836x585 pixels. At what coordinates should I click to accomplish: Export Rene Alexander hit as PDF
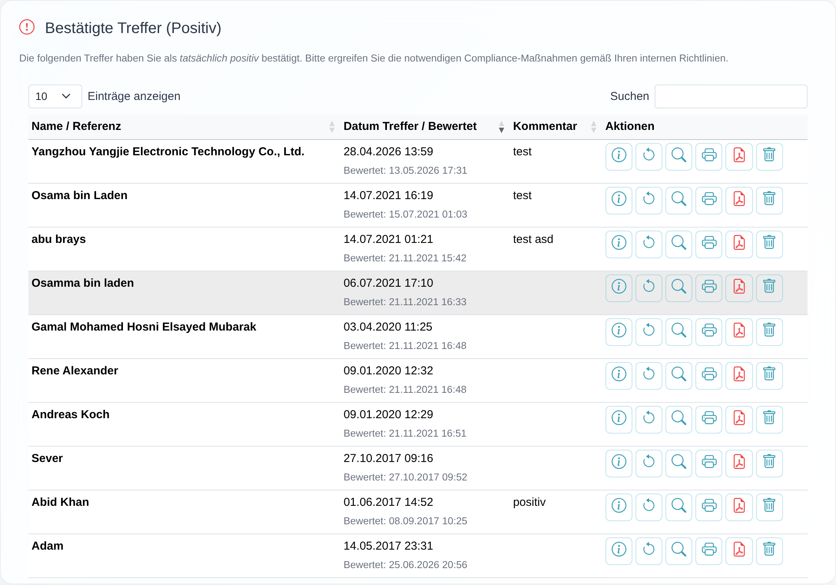(739, 376)
